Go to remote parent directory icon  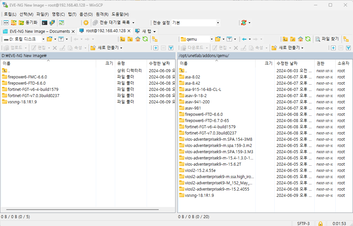(x=285, y=39)
